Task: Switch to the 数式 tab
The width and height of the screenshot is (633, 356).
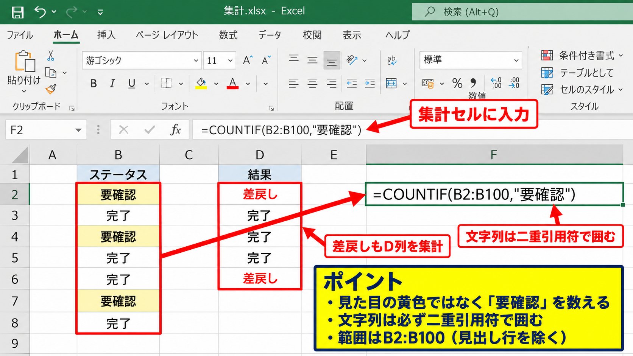Action: (228, 35)
